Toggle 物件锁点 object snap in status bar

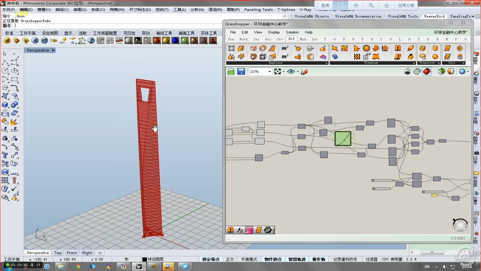point(273,259)
